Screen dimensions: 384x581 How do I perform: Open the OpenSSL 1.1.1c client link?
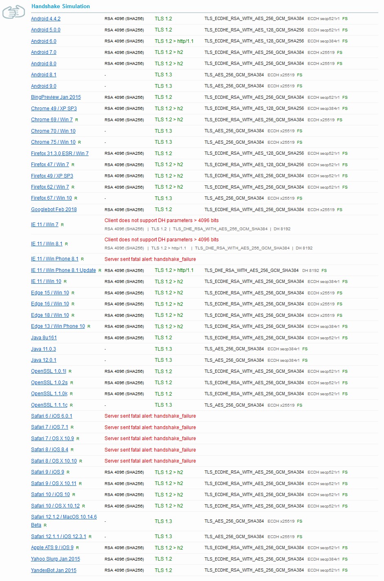49,405
